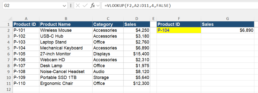Click the Sales header in column G
This screenshot has width=258, height=93.
pos(228,24)
